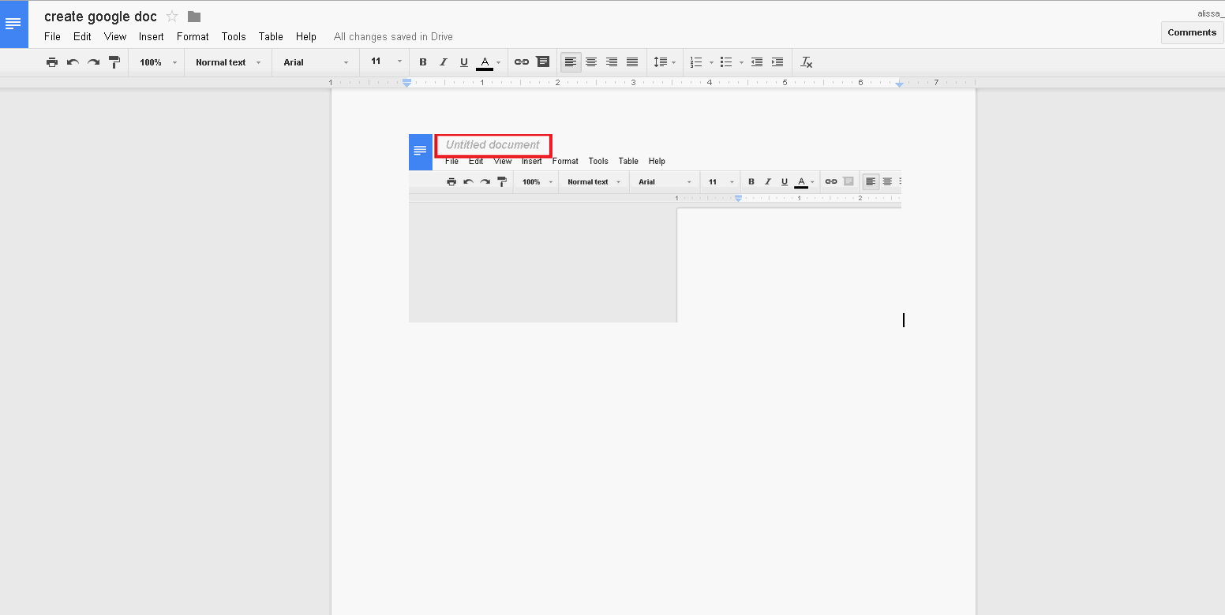Open the move-to-folder icon beside the title
Screen dimensions: 1225x615
tap(194, 17)
